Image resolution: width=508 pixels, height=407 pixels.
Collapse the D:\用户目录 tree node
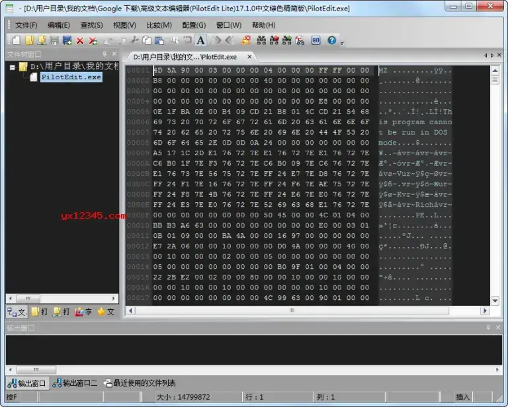(13, 67)
